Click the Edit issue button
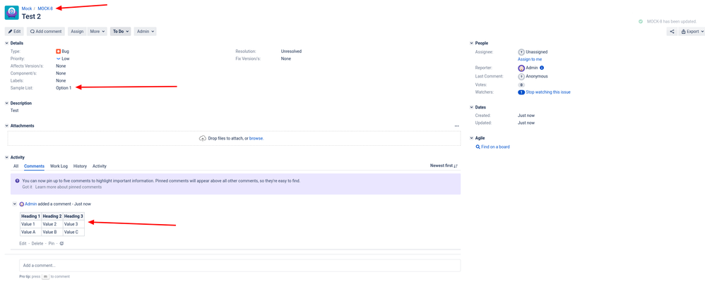The image size is (705, 303). (14, 32)
